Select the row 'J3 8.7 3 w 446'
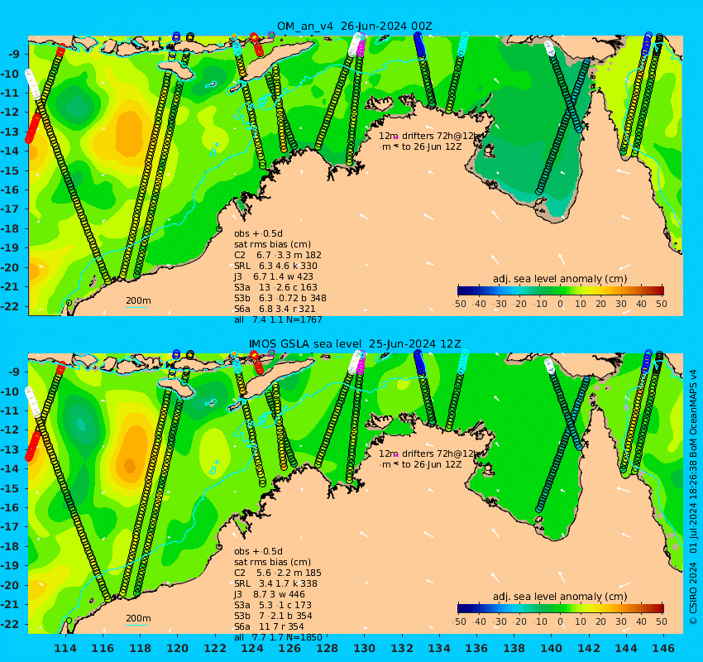This screenshot has height=662, width=703. [x=270, y=594]
